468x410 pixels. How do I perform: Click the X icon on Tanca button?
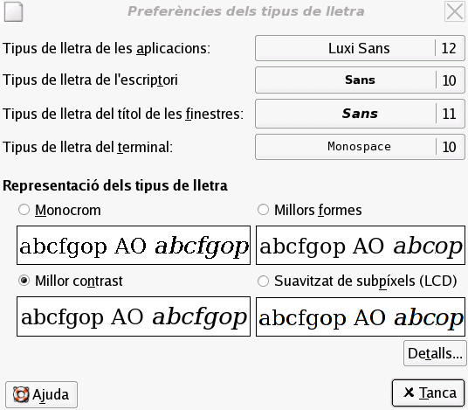click(409, 392)
